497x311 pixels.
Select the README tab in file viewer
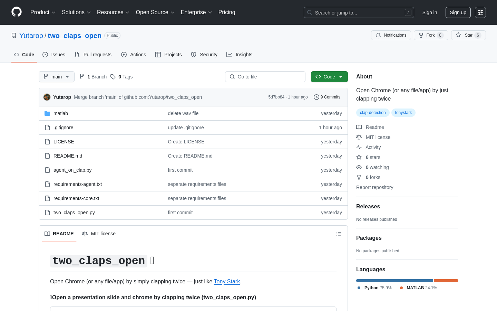click(59, 234)
